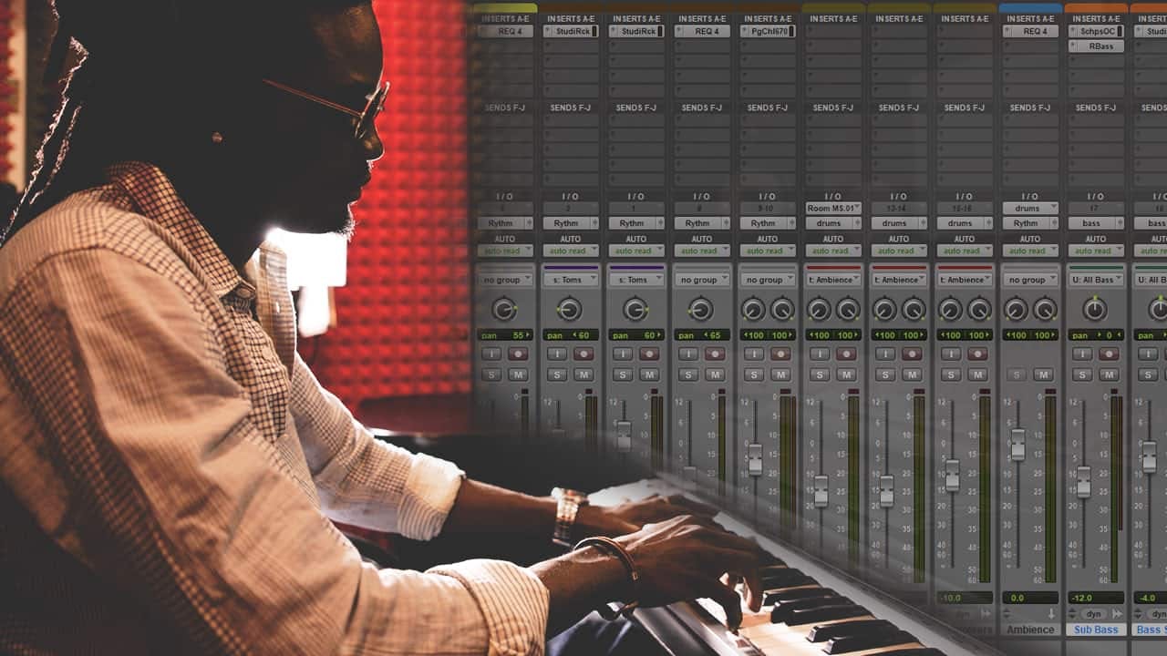Solo the PgChl670 channel
The image size is (1167, 656).
click(754, 374)
